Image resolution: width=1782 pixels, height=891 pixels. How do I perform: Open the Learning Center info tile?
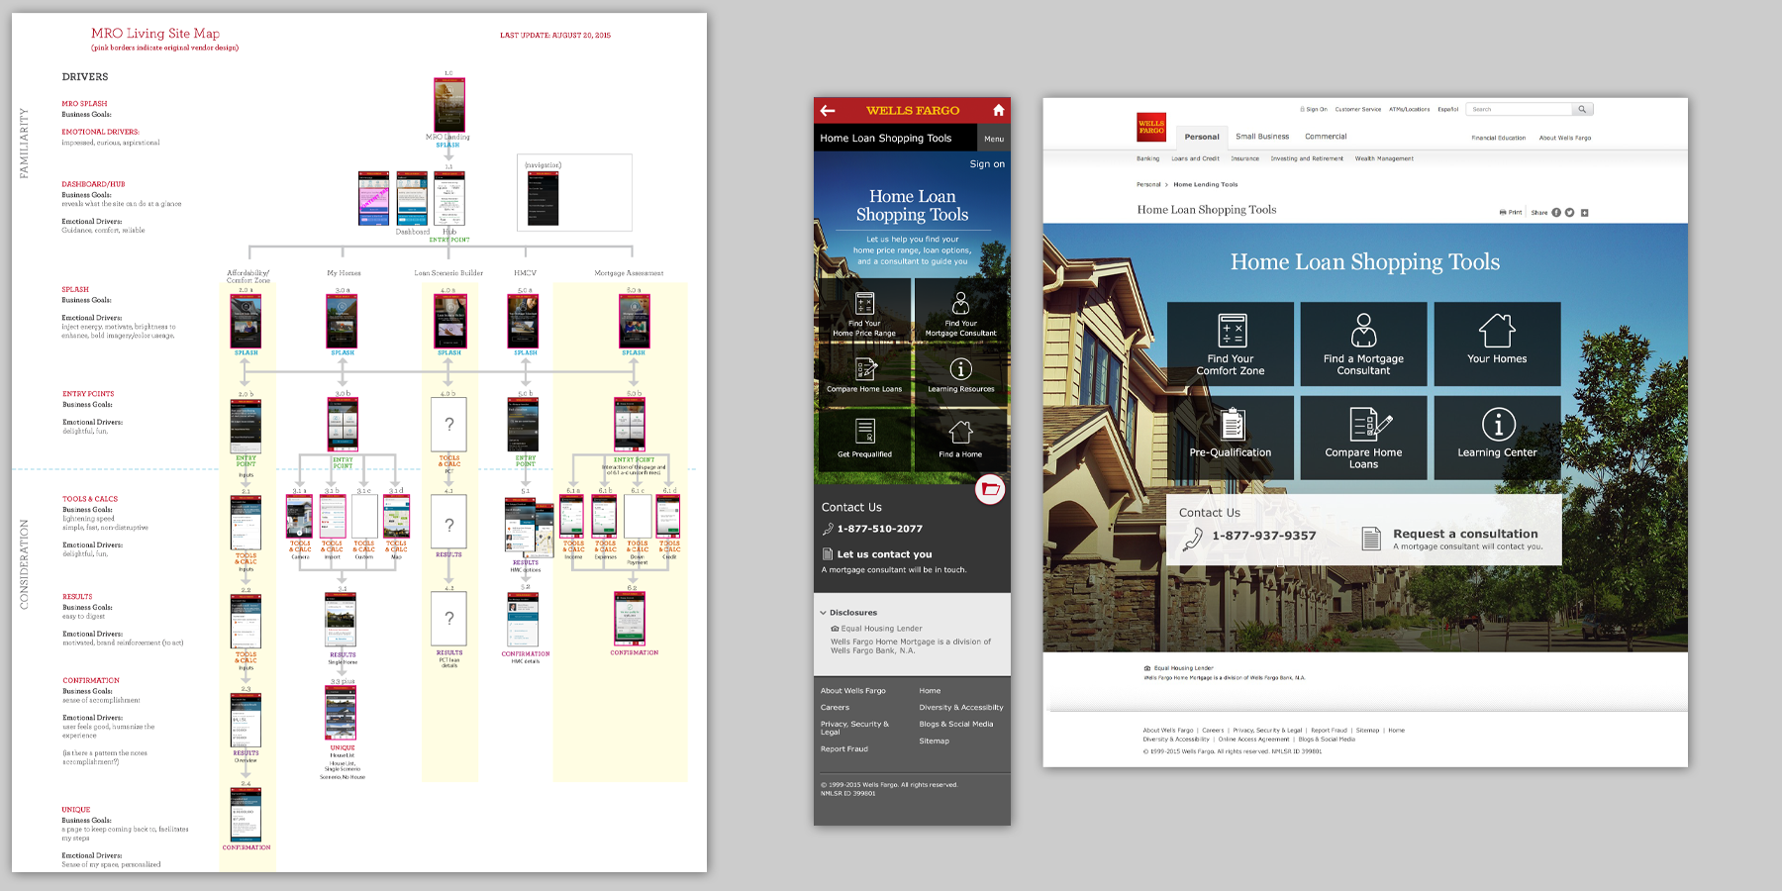1497,437
